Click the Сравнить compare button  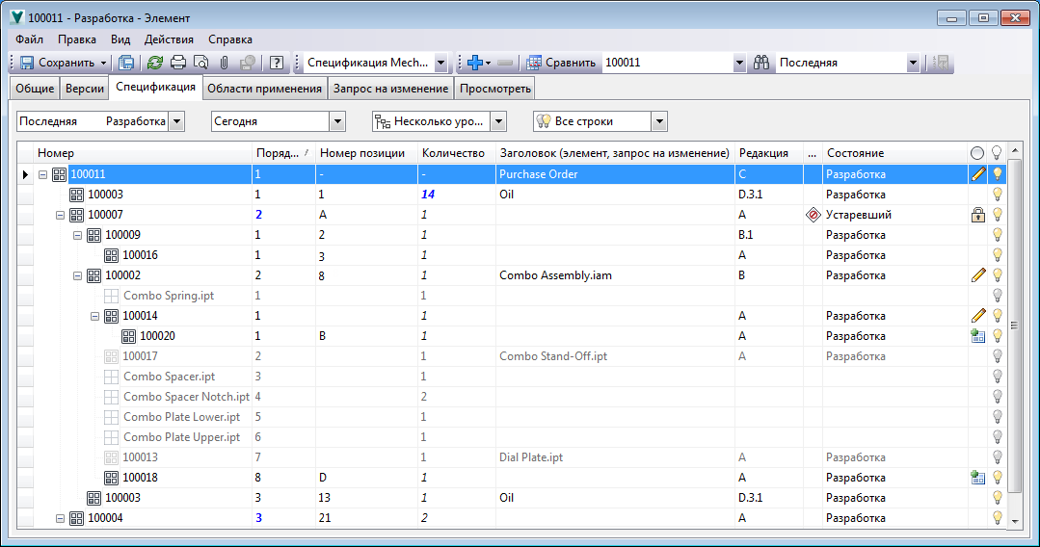561,63
